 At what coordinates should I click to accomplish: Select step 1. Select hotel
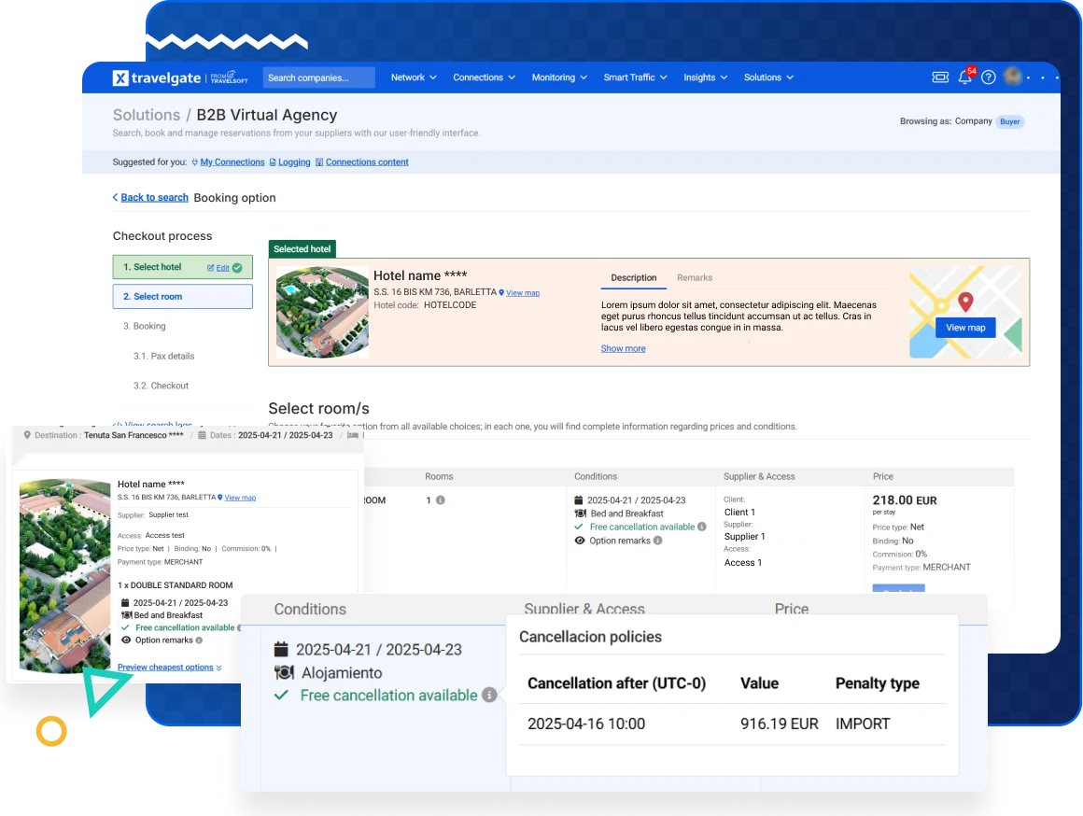point(182,267)
